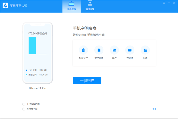The height and width of the screenshot is (119, 178).
Task: Click the 图片 pictures icon
Action: coord(114,50)
